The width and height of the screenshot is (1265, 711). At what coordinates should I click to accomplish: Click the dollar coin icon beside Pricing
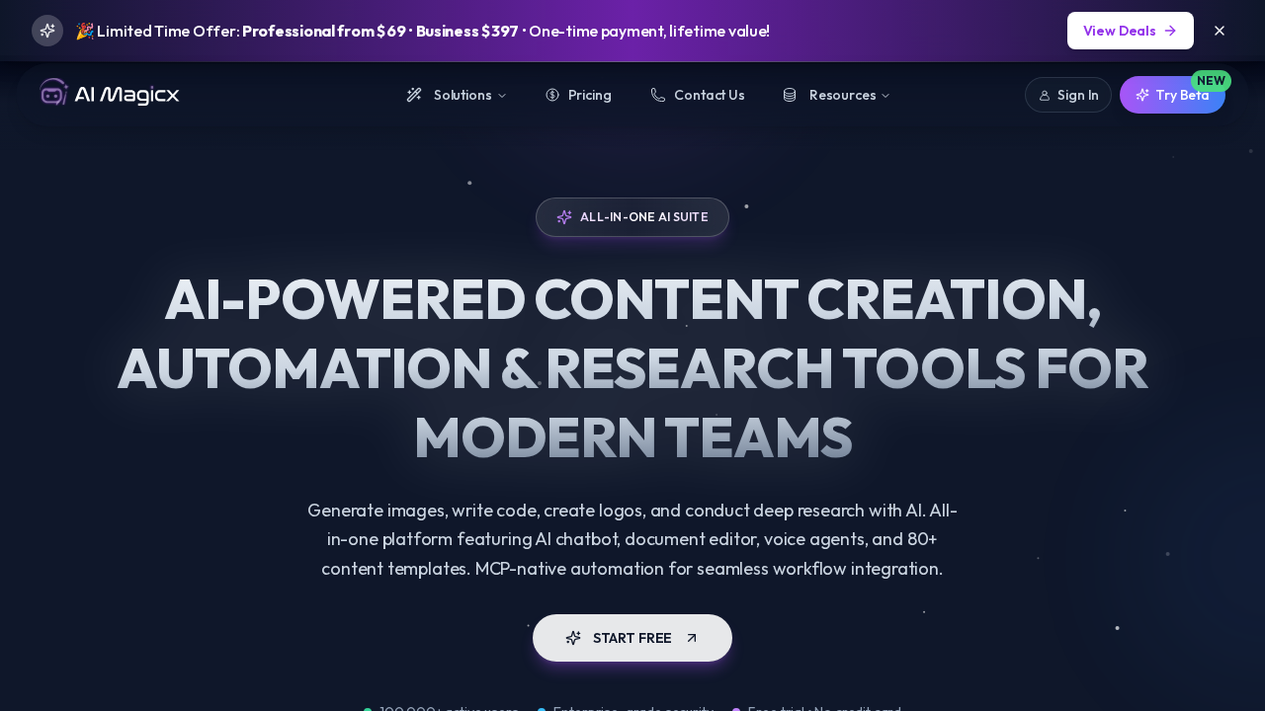552,95
